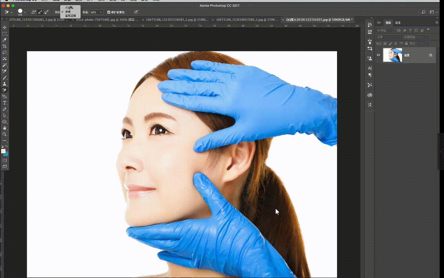Open the Paragraph panel icon
This screenshot has width=444, height=278.
click(x=370, y=75)
